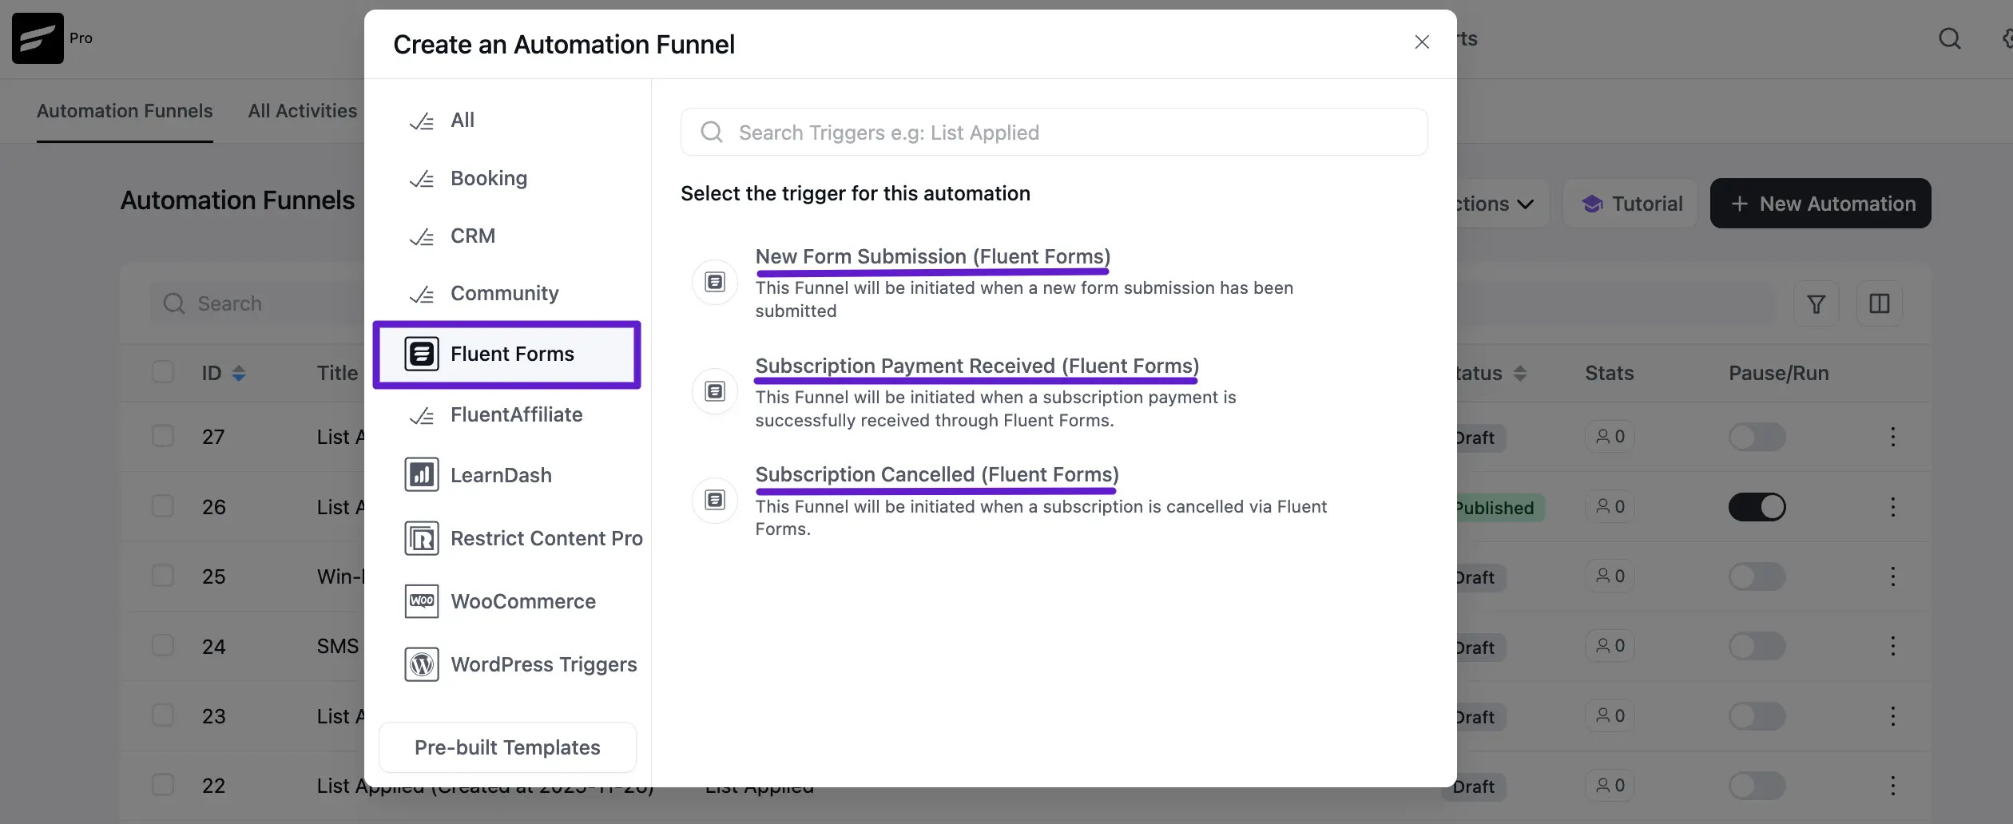Click the Fluent Forms sidebar icon

[x=422, y=354]
